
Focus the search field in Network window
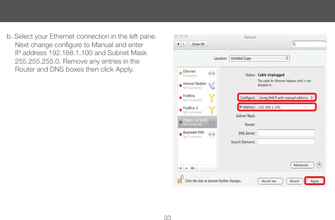pos(309,44)
